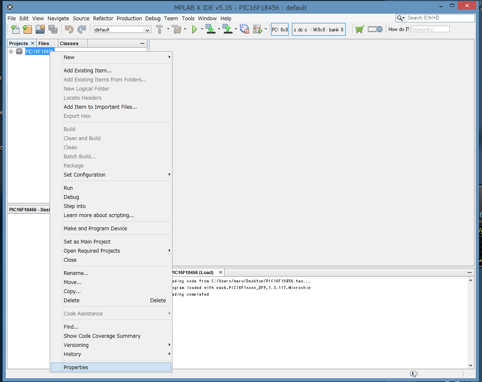The image size is (482, 382).
Task: Click the How do I Keyword(s) field
Action: point(430,29)
